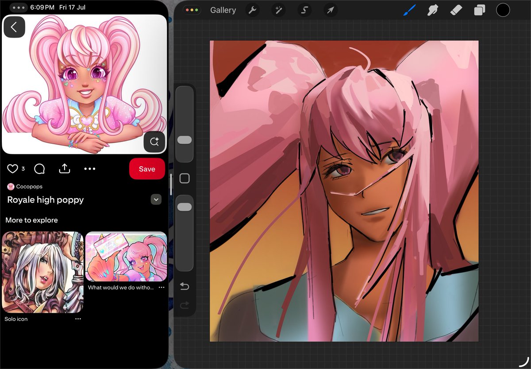Screen dimensions: 531x369
Task: Click the split view divider handle
Action: tap(171, 184)
